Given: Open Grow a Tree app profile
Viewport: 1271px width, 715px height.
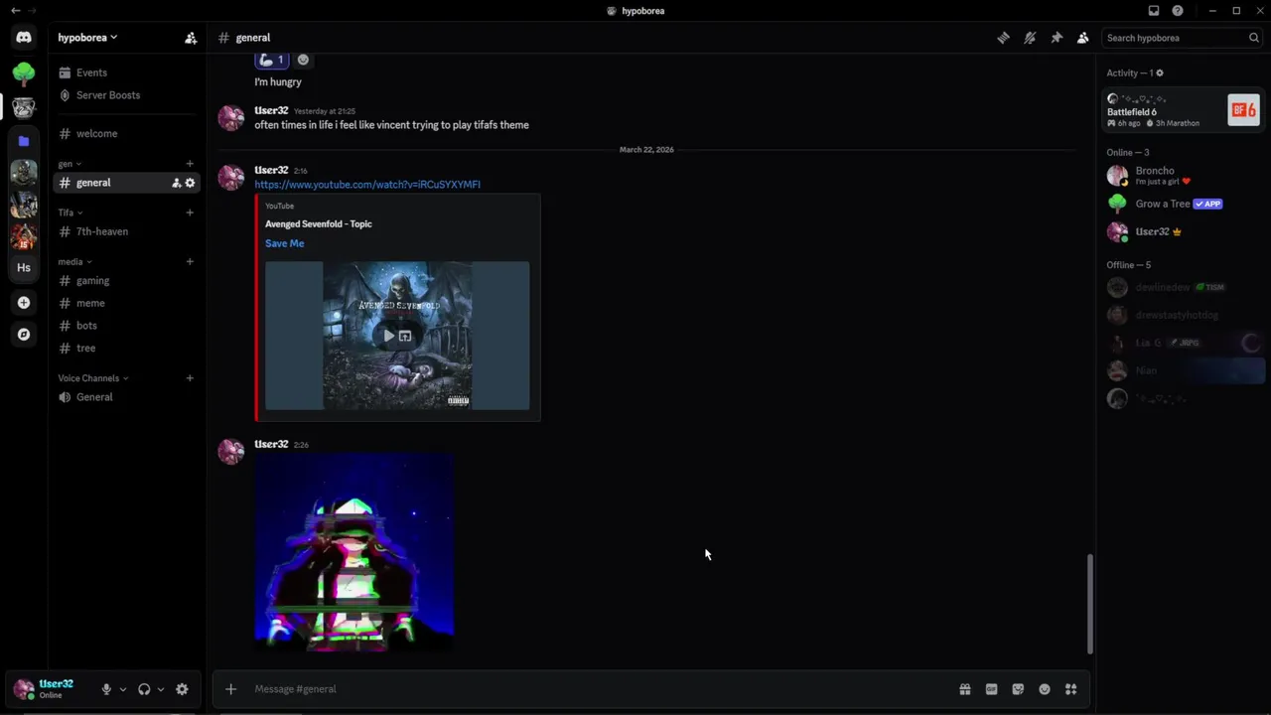Looking at the screenshot, I should click(1183, 204).
